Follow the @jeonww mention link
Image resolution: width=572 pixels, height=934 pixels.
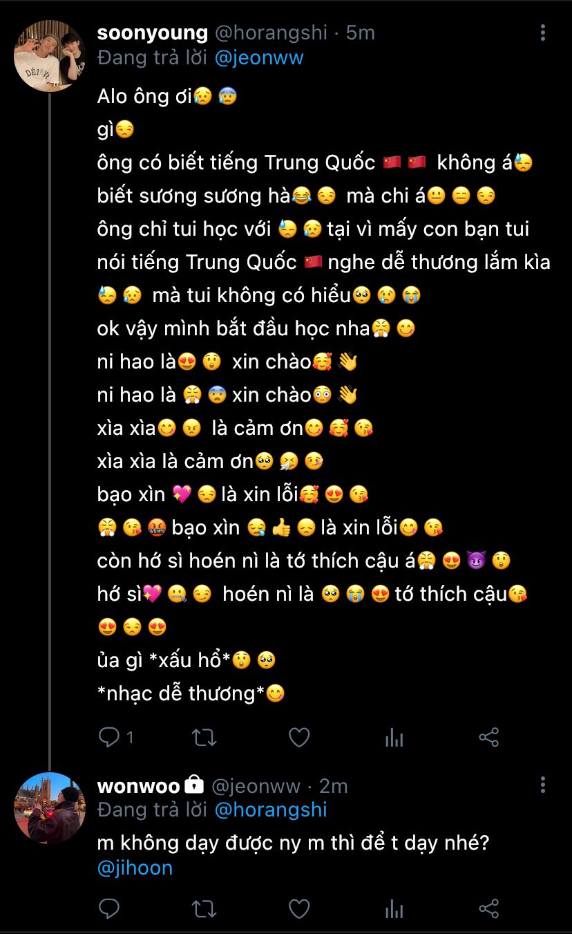coord(259,57)
